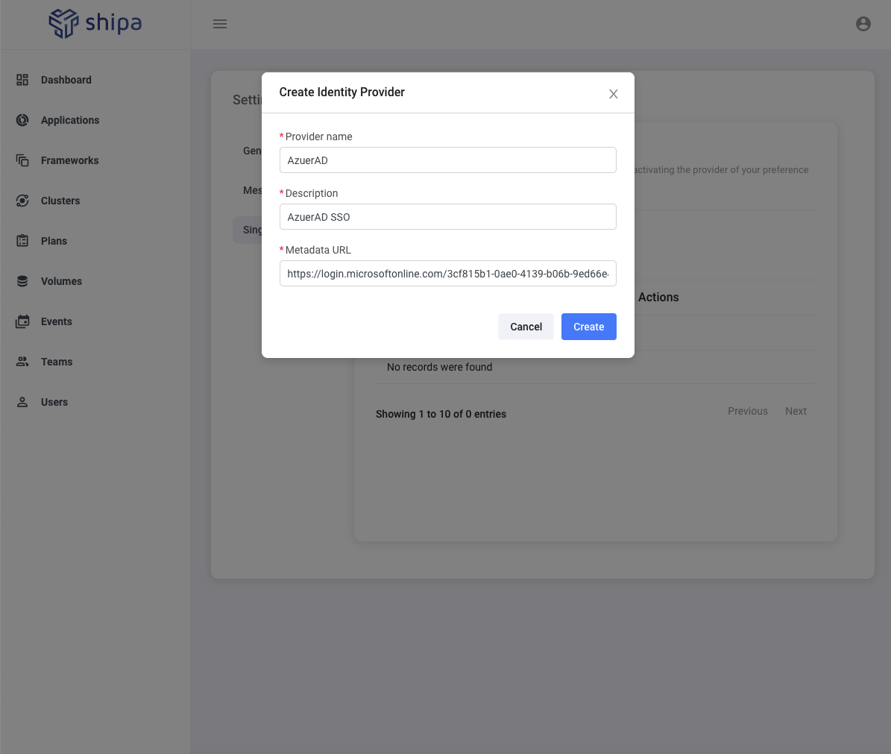Image resolution: width=891 pixels, height=754 pixels.
Task: Focus the Provider name field
Action: pos(448,160)
